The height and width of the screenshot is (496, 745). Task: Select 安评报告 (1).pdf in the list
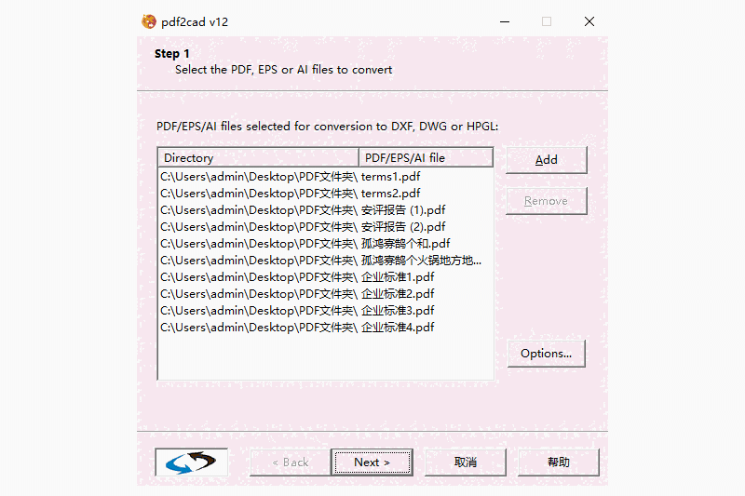pyautogui.click(x=325, y=209)
